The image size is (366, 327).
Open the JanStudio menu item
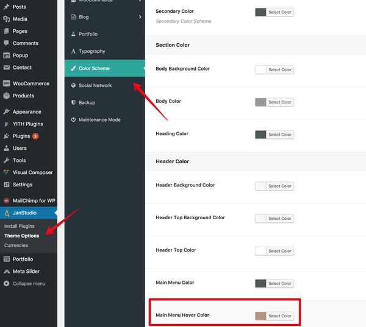29,213
